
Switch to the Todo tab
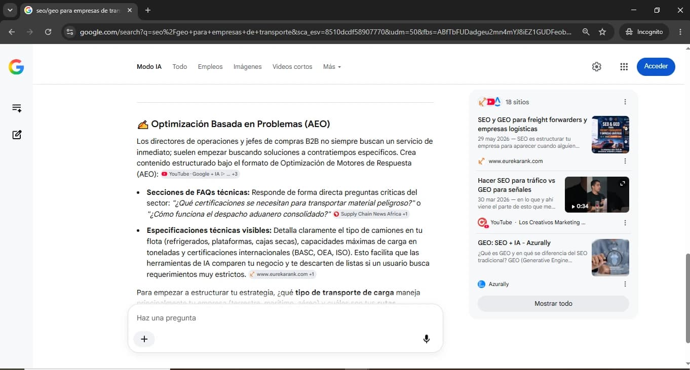(x=180, y=67)
